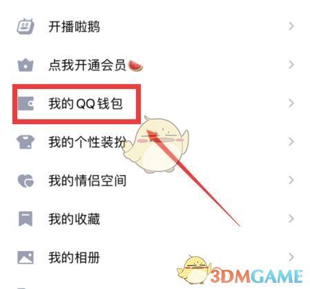This screenshot has height=289, width=310.
Task: Click the T-shirt icon for 个性装扮
Action: tap(26, 141)
